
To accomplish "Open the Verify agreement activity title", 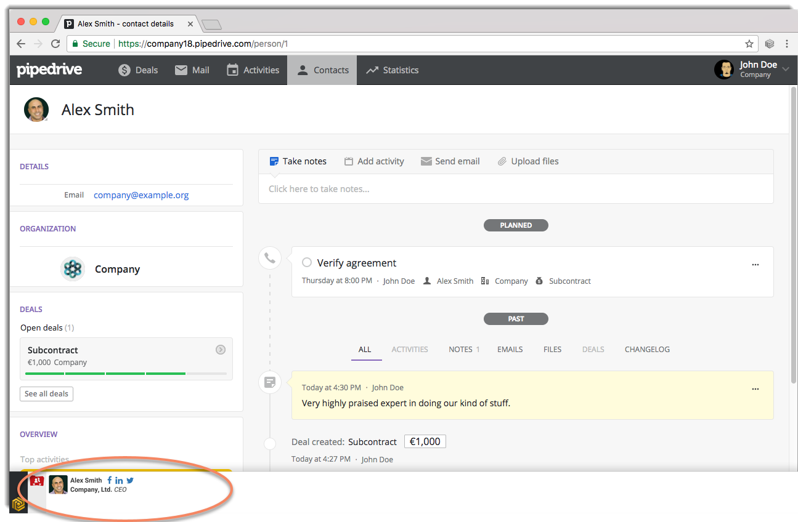I will [x=357, y=263].
